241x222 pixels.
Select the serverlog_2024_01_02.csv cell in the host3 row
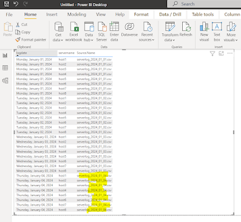[94, 108]
